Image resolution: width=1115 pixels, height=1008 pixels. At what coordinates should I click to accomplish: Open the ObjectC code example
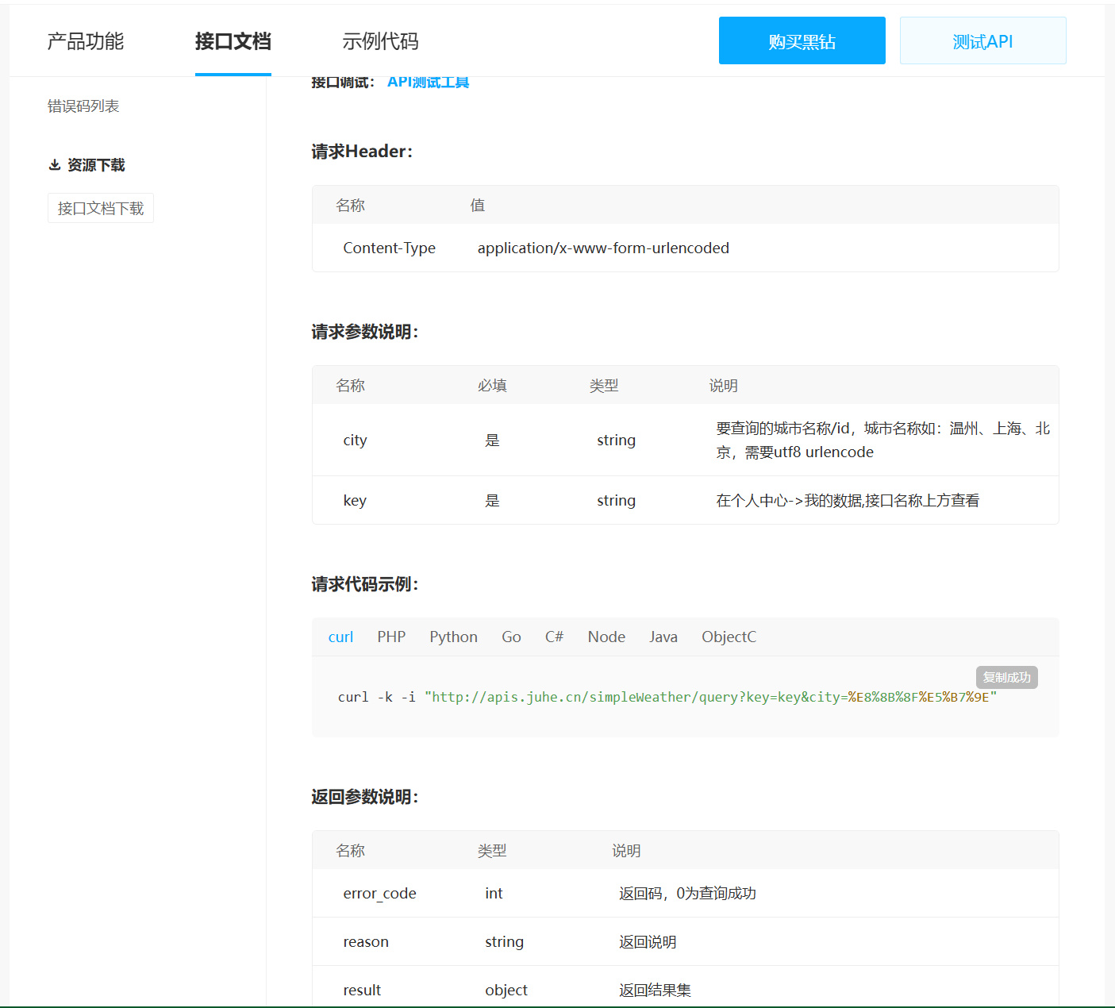tap(728, 637)
